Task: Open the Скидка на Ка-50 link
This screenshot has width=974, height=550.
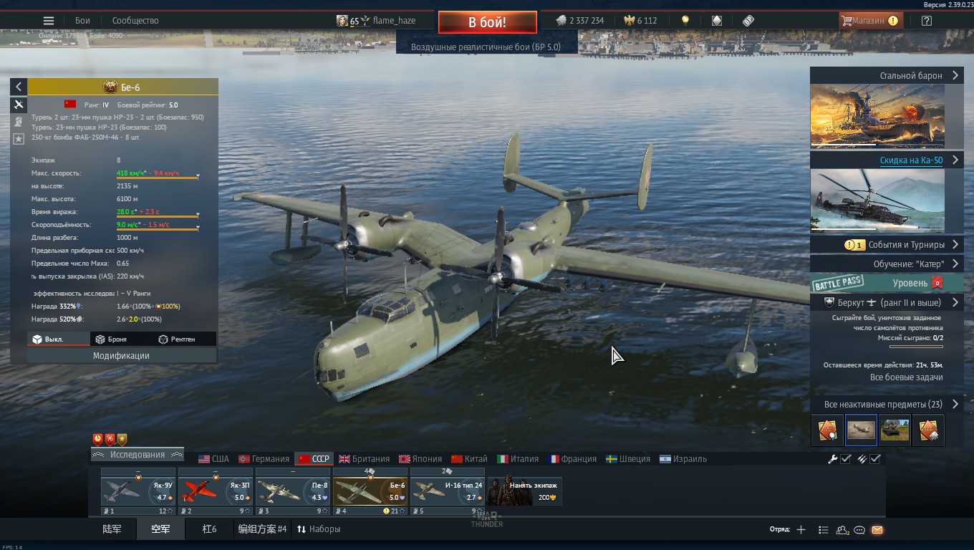Action: tap(911, 160)
